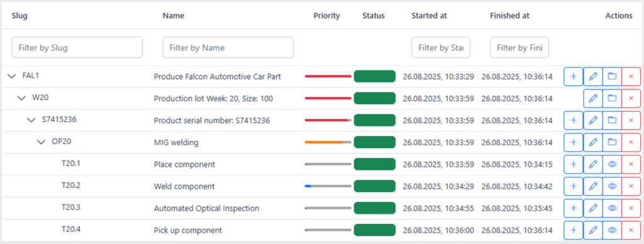Sort by Finished at column header
The image size is (644, 244).
tap(509, 16)
